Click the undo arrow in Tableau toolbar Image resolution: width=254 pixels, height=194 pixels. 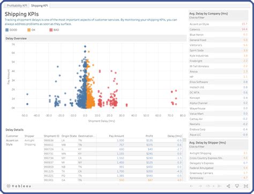(191, 186)
